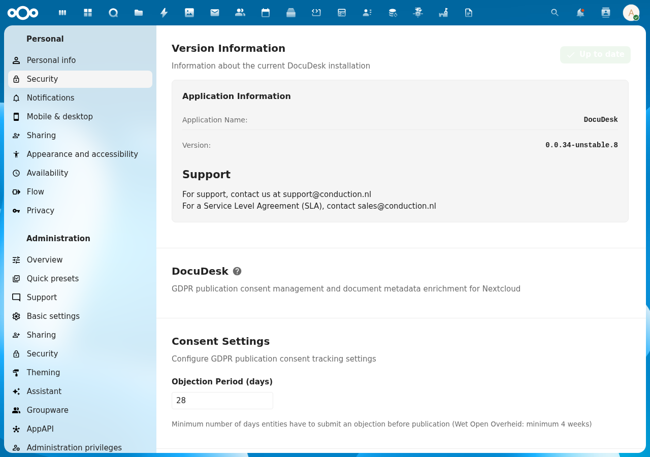The image size is (650, 457).
Task: Go to Personal info settings
Action: (80, 60)
